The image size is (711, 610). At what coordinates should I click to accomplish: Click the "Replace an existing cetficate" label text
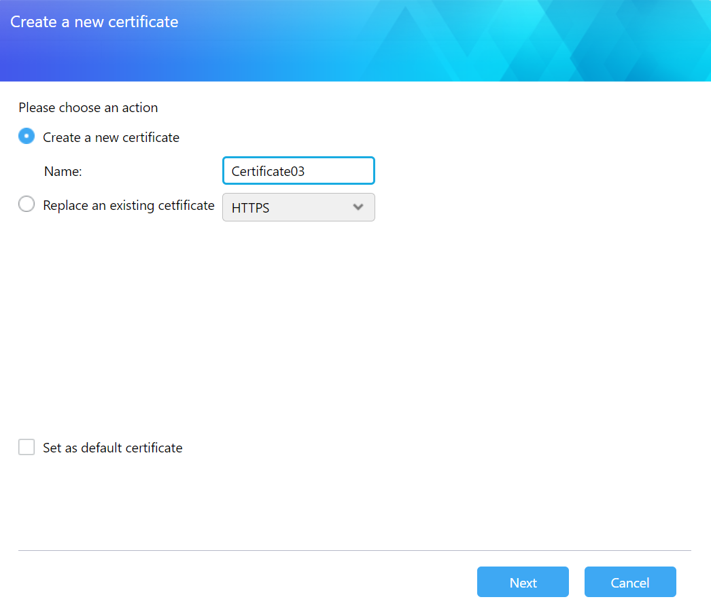point(128,205)
